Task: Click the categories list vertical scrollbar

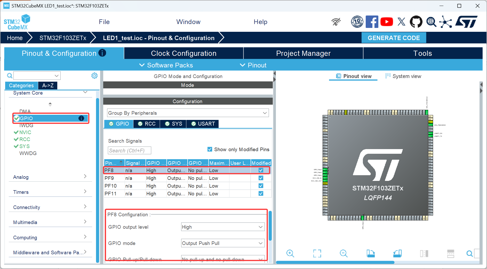Action: click(x=98, y=180)
